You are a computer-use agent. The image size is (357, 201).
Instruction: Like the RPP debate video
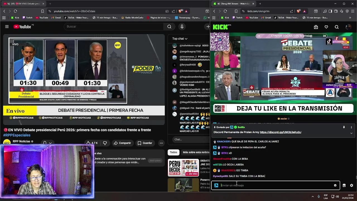[x=92, y=143]
